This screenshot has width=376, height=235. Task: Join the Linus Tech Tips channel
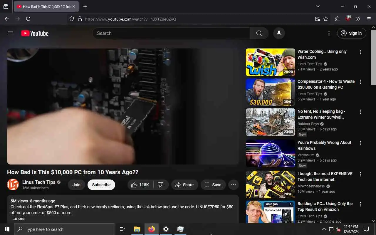tap(76, 185)
